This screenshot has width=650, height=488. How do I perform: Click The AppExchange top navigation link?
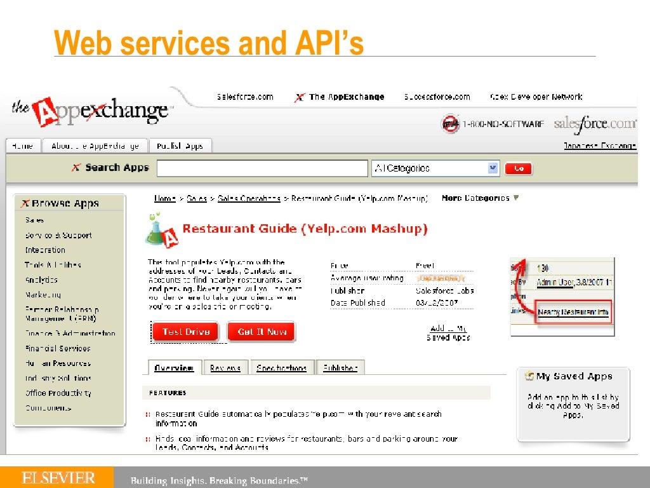tap(347, 97)
